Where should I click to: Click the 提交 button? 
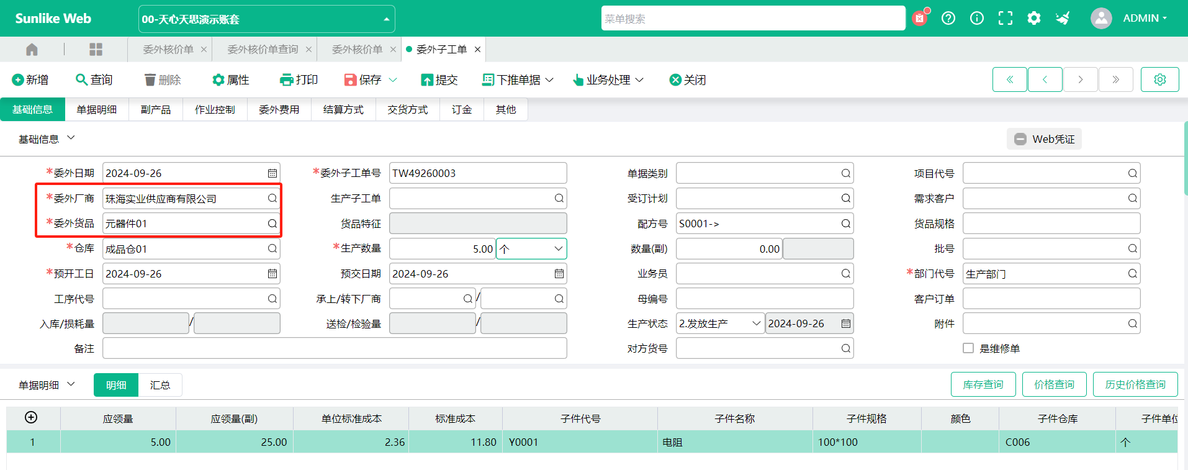tap(439, 80)
